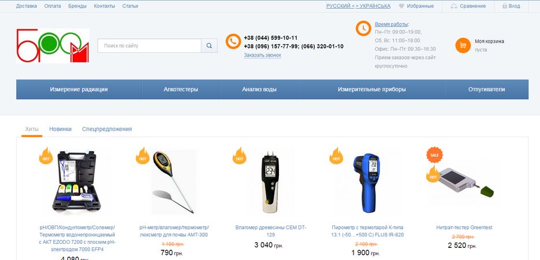
Task: Open the Измерение радиации menu
Action: coord(79,89)
